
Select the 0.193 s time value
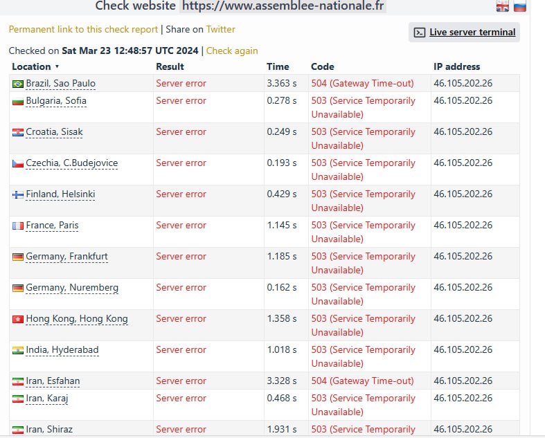tap(282, 163)
